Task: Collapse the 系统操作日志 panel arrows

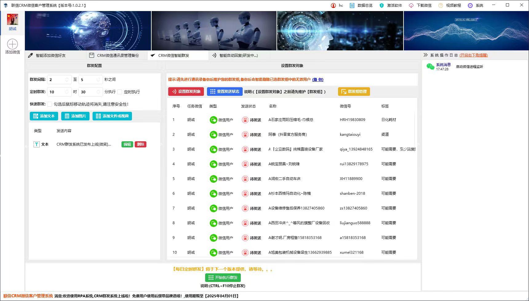Action: tap(426, 55)
